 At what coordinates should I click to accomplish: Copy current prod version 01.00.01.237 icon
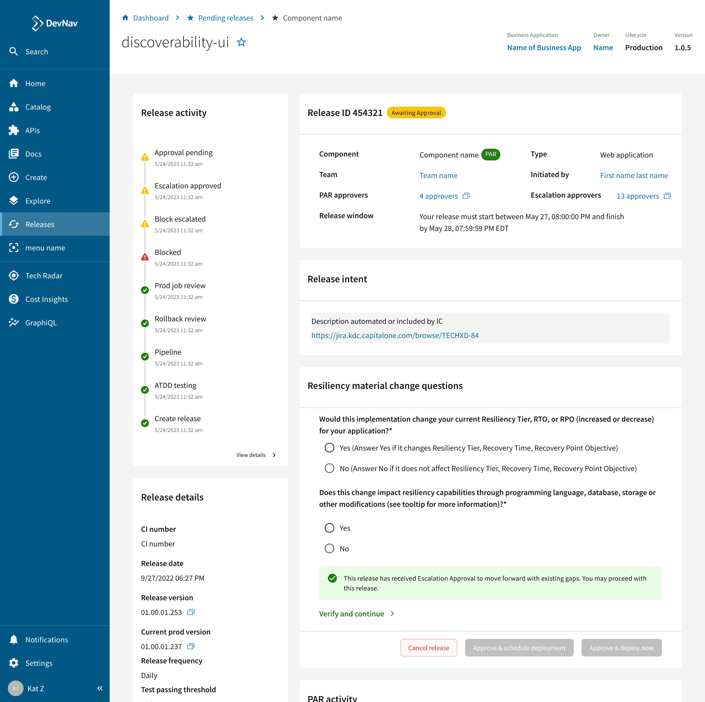(x=191, y=646)
